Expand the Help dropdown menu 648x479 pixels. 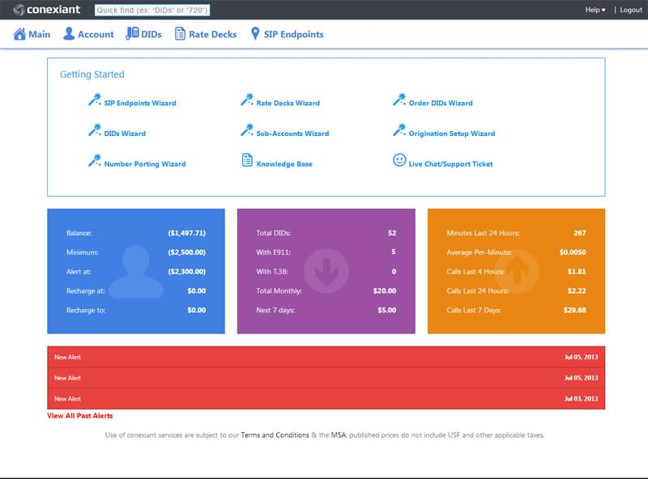(x=595, y=10)
